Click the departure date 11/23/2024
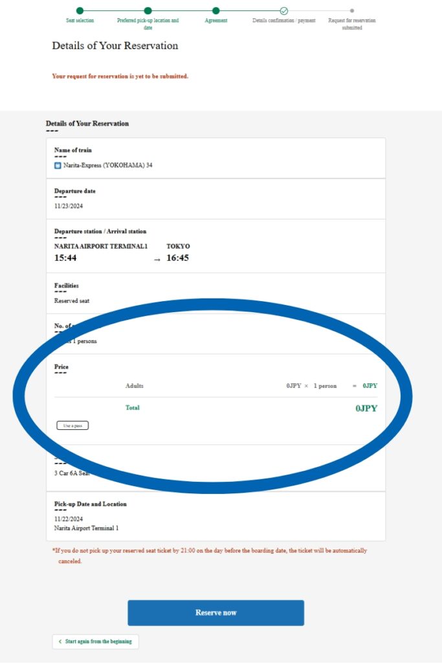The height and width of the screenshot is (663, 442). [69, 206]
